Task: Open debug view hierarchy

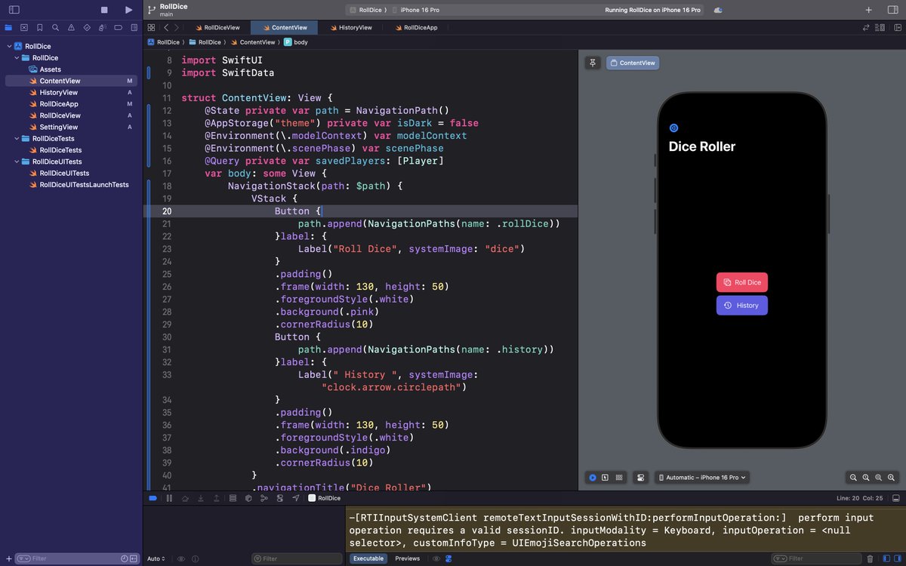Action: [x=248, y=498]
